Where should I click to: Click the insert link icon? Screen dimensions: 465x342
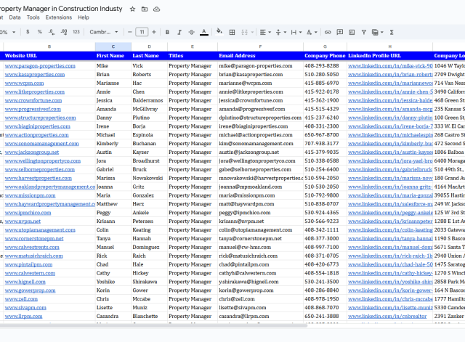pos(328,32)
